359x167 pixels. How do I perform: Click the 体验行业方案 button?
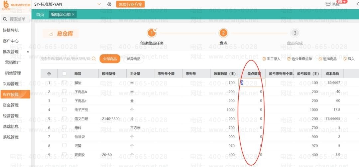130,4
